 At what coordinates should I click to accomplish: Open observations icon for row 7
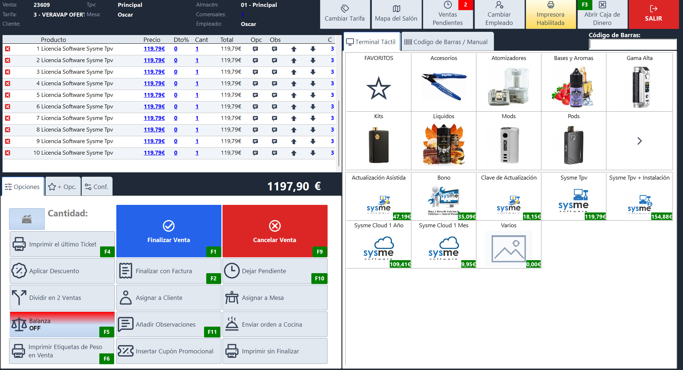(275, 118)
